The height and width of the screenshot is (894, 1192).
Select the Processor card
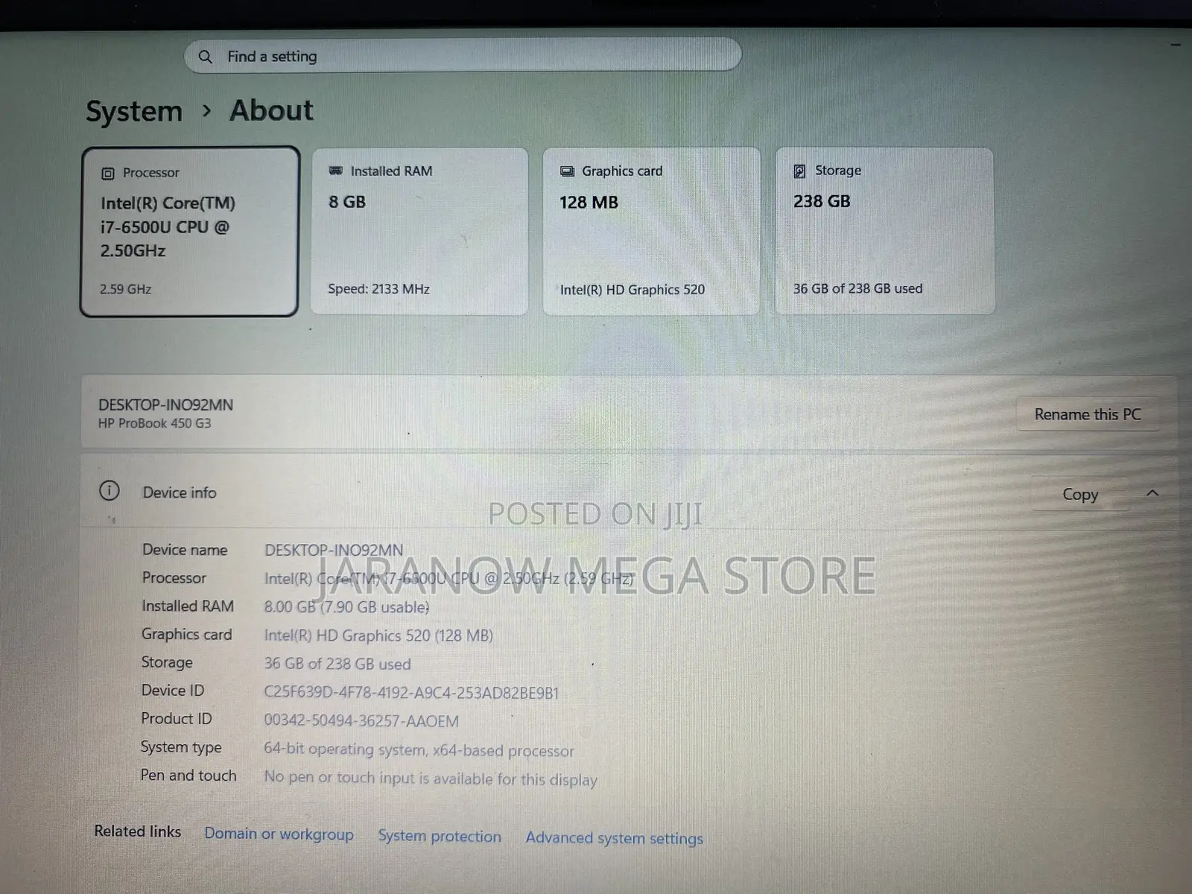tap(190, 231)
